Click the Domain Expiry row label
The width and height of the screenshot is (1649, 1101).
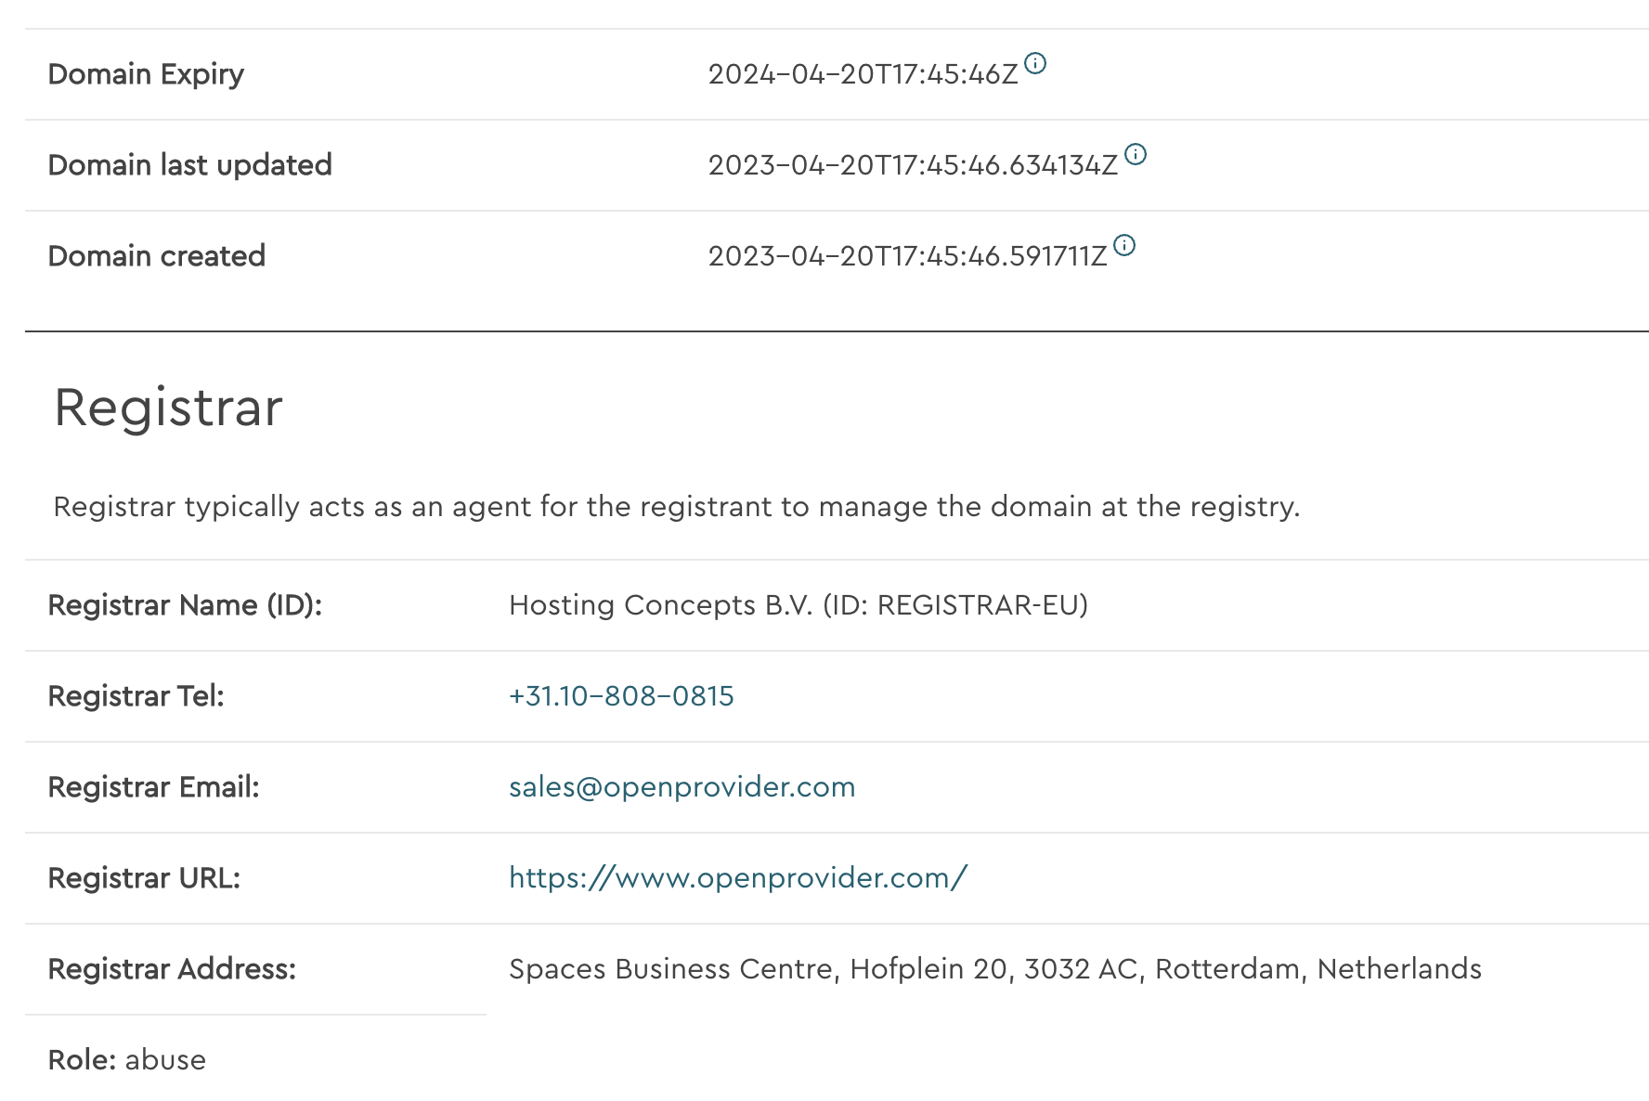(x=146, y=74)
